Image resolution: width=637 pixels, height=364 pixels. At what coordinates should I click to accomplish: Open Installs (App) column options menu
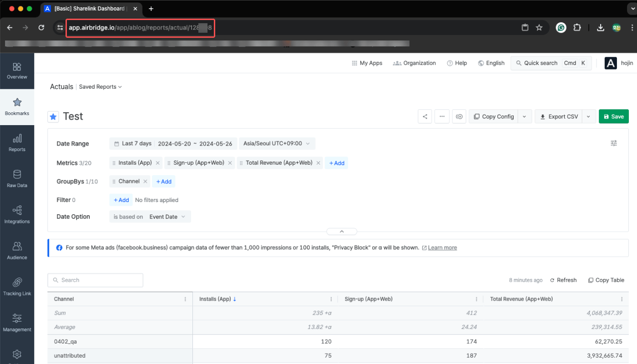tap(331, 299)
